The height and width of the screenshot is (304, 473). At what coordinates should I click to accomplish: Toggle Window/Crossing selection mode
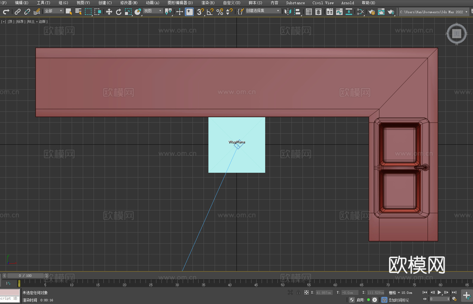click(98, 12)
